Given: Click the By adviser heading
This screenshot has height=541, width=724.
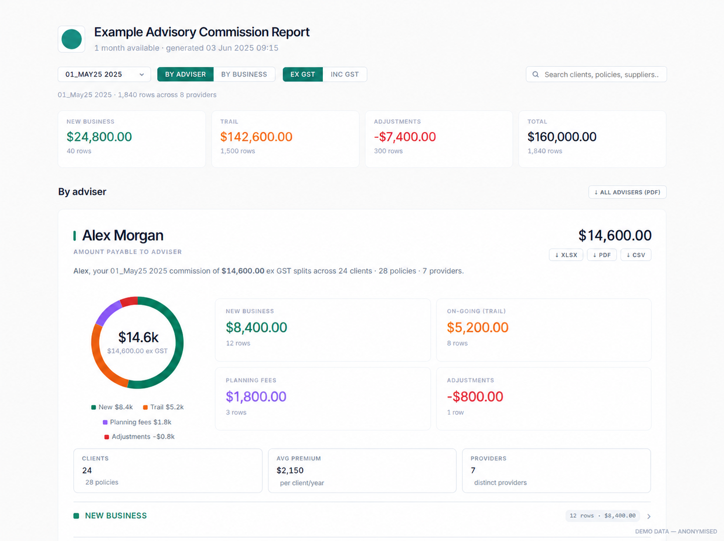Looking at the screenshot, I should coord(82,192).
